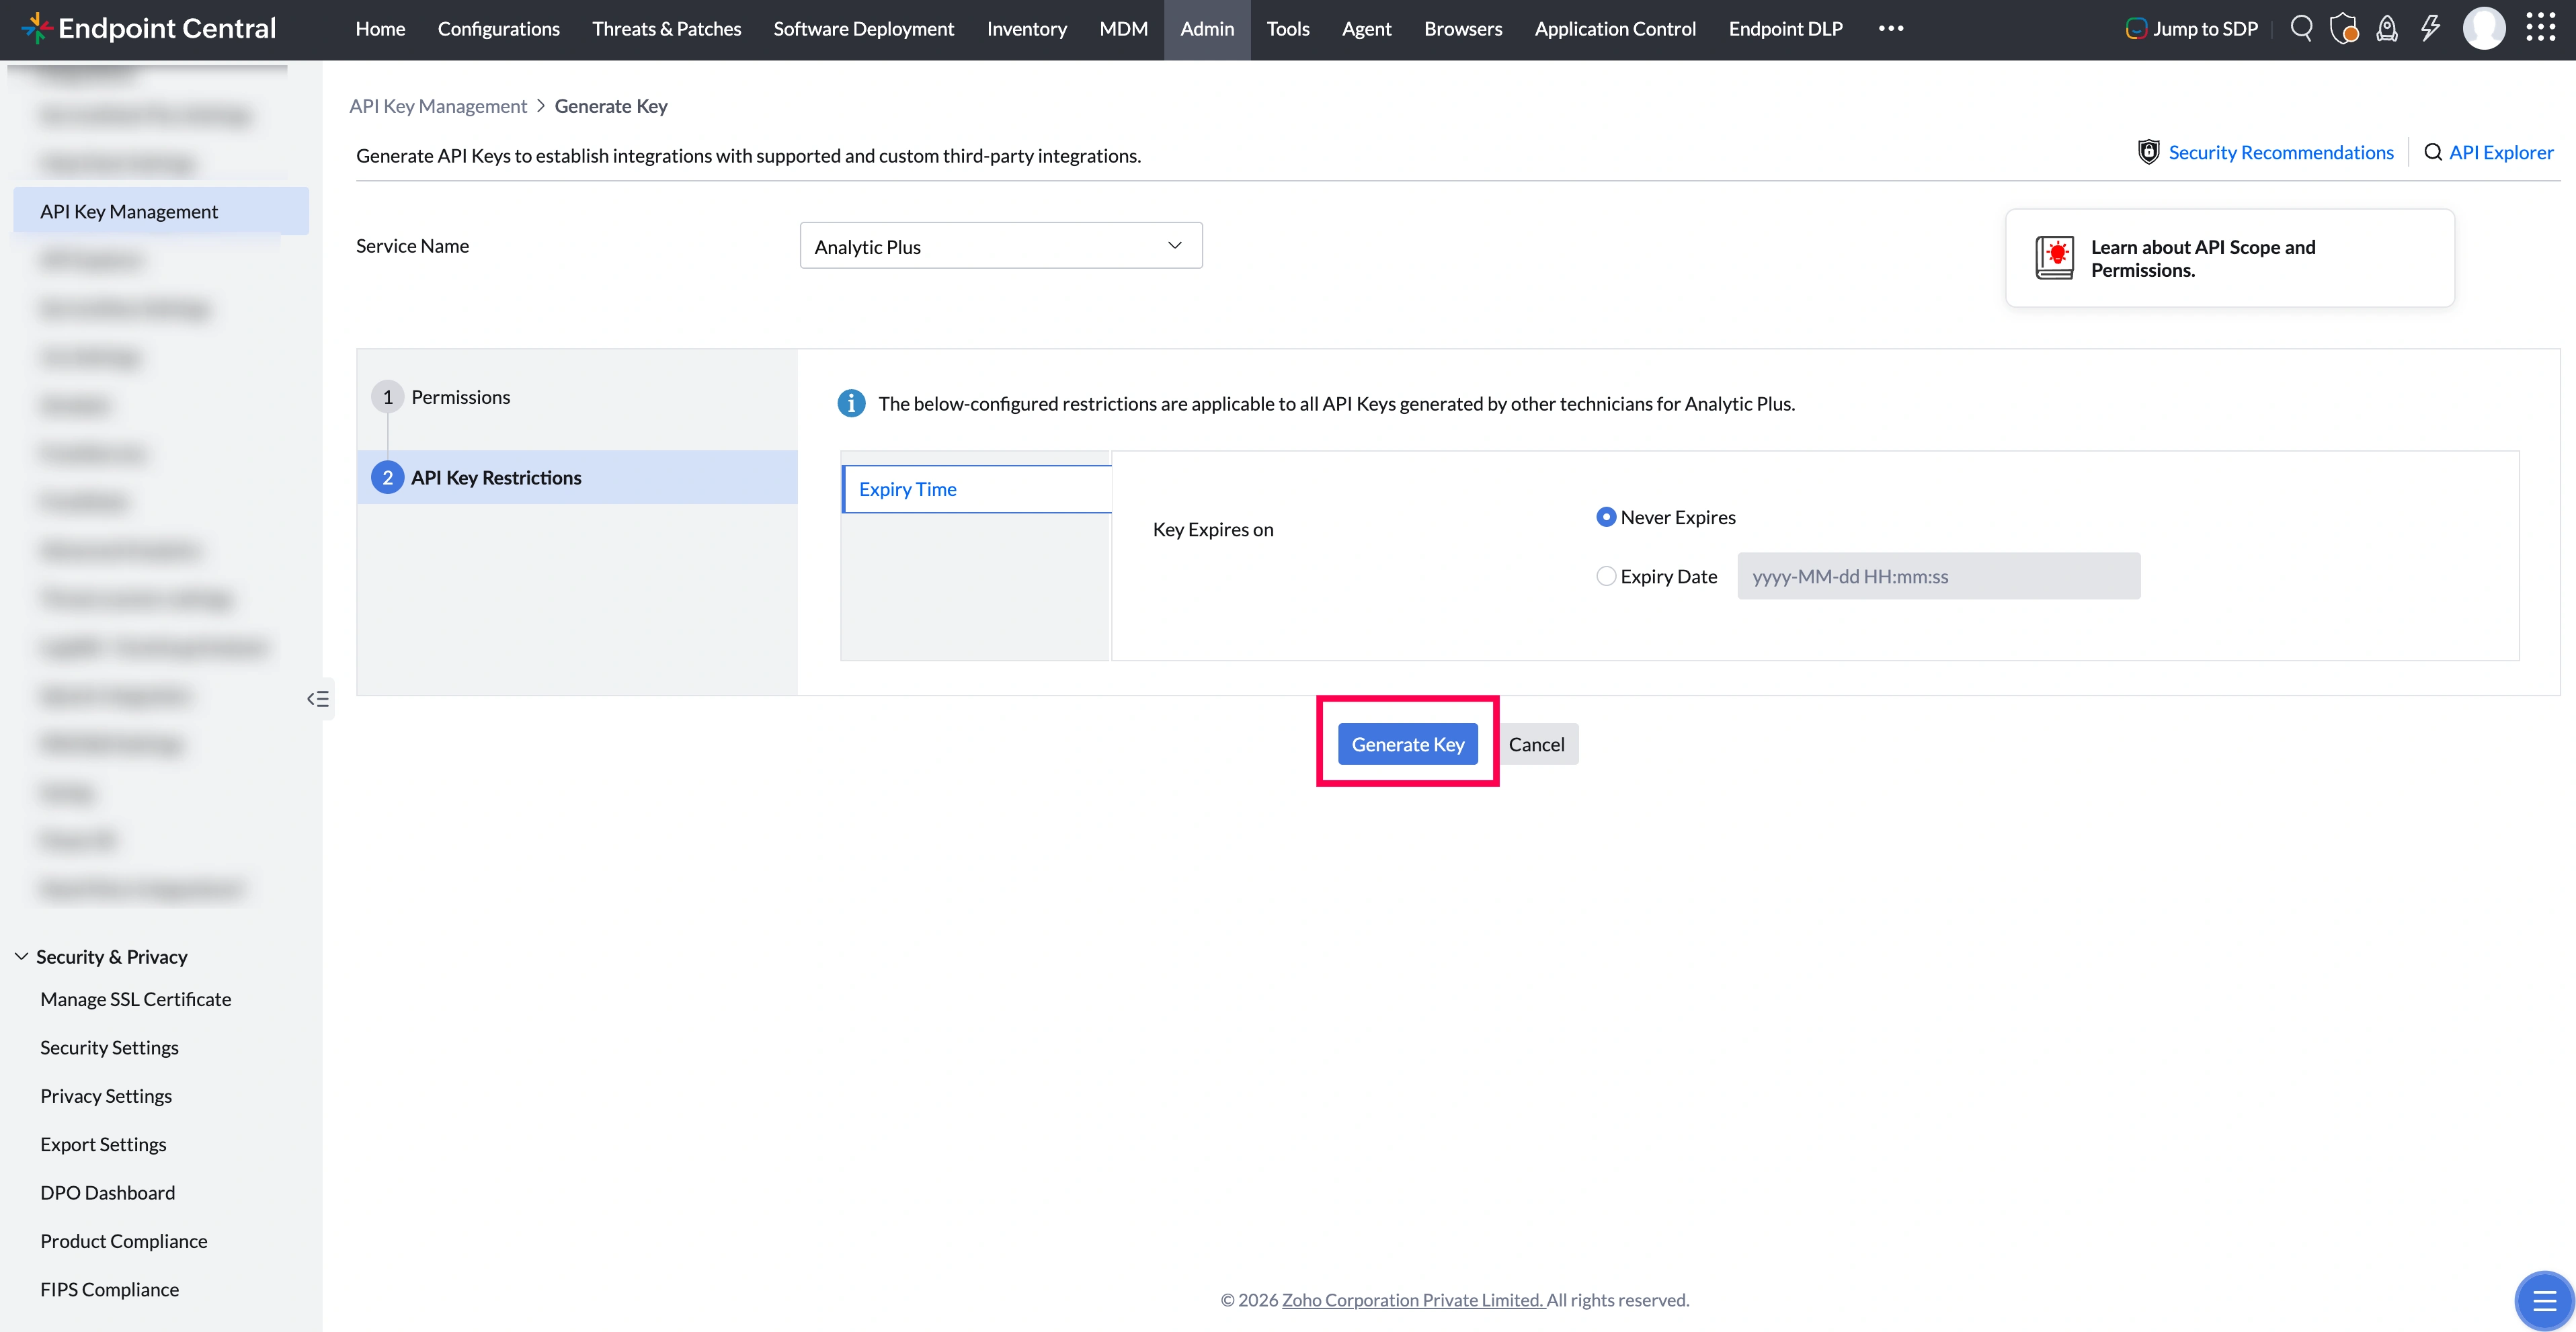Viewport: 2576px width, 1332px height.
Task: Open the apps grid launcher icon
Action: click(2541, 28)
